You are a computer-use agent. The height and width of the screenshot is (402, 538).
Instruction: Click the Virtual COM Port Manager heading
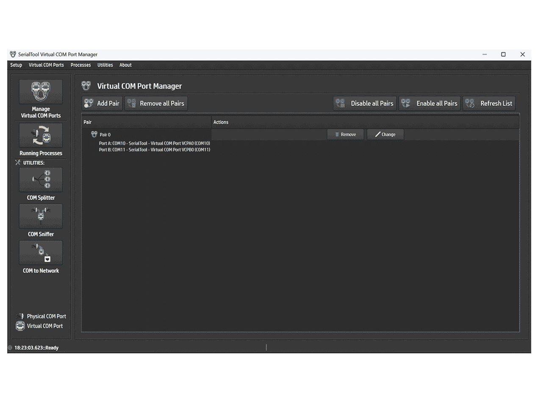click(139, 86)
